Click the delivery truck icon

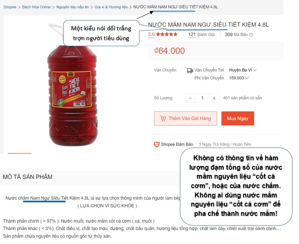[190, 71]
